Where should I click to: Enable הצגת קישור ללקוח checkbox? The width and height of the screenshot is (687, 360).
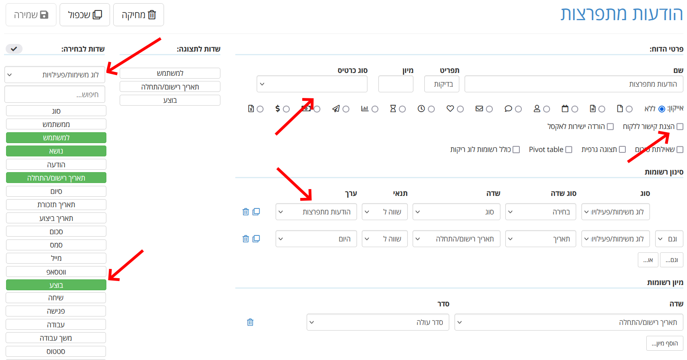click(x=680, y=127)
